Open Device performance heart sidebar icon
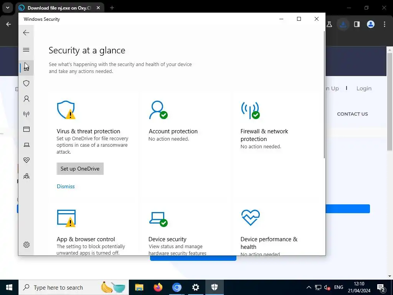 tap(26, 160)
